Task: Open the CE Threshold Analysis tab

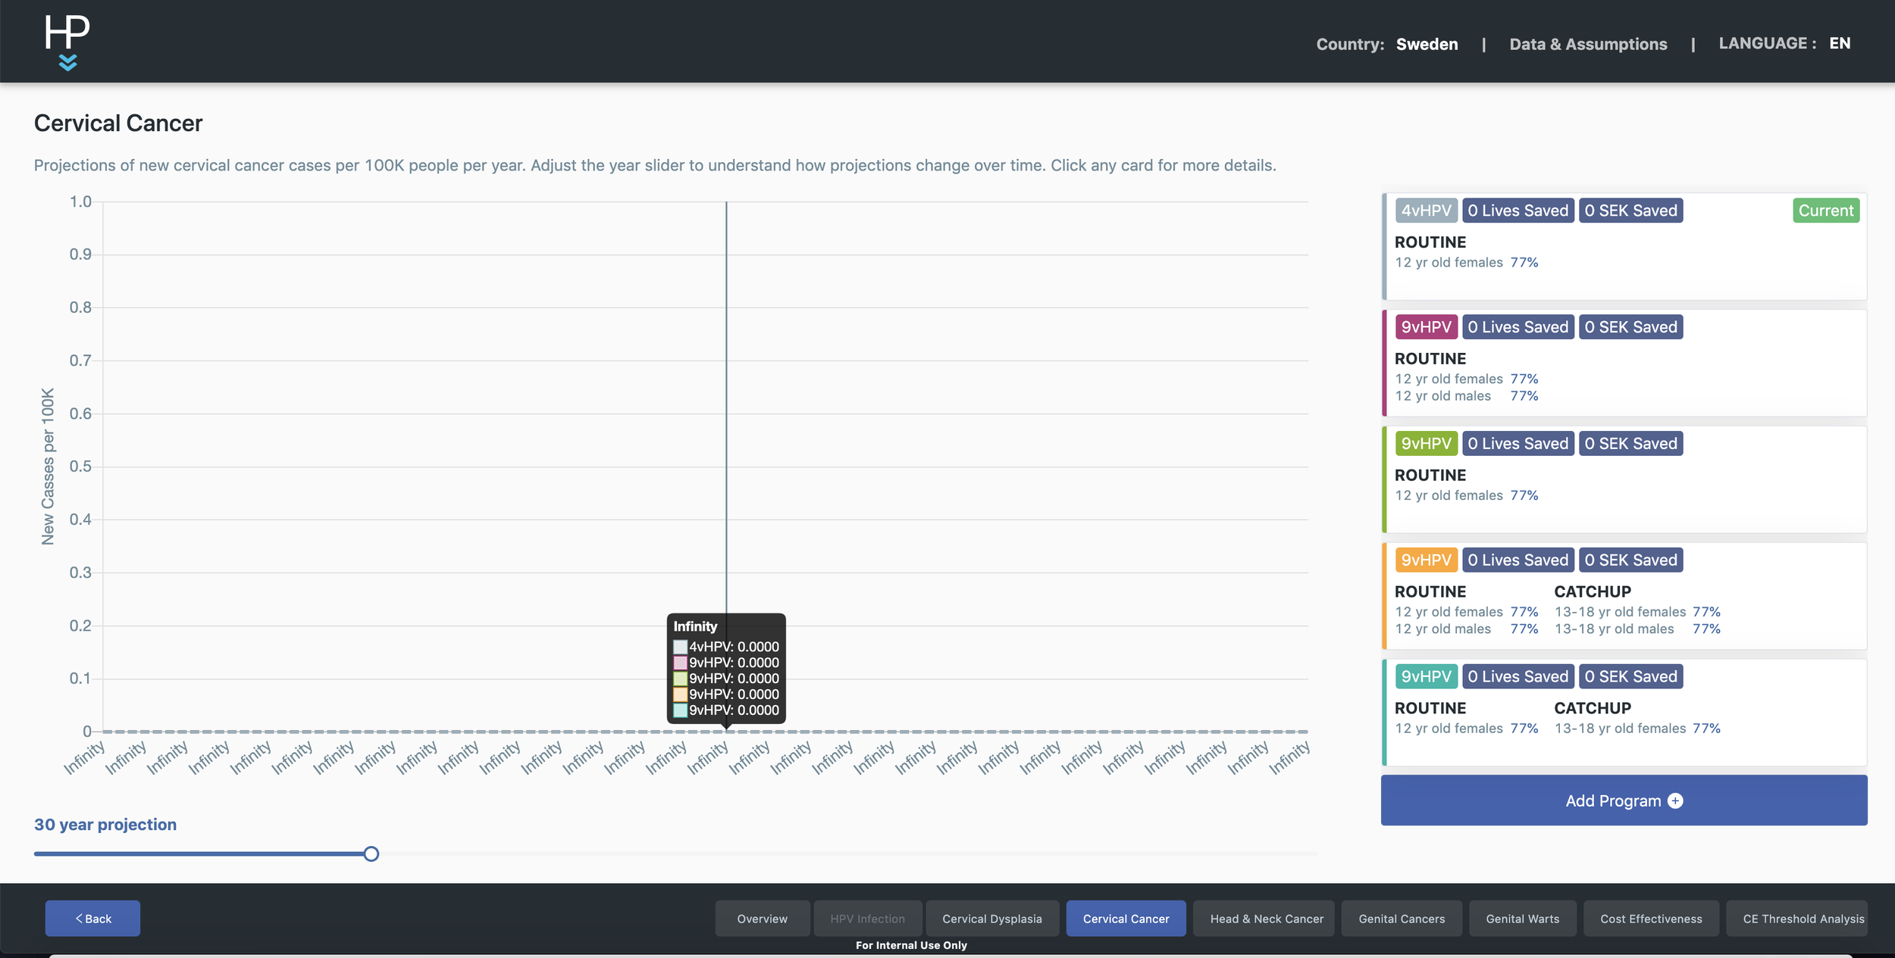Action: (1803, 918)
